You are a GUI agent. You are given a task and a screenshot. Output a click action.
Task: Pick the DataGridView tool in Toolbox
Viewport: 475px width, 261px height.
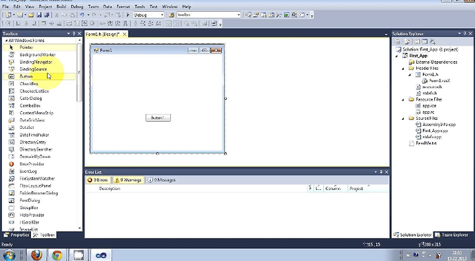click(32, 120)
